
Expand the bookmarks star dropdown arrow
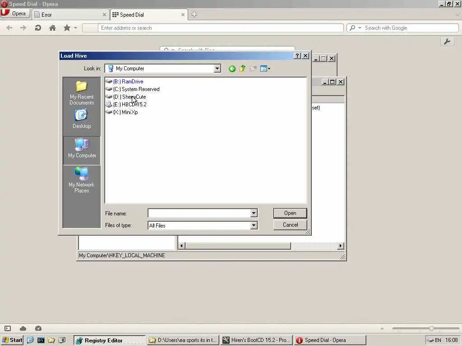(75, 28)
